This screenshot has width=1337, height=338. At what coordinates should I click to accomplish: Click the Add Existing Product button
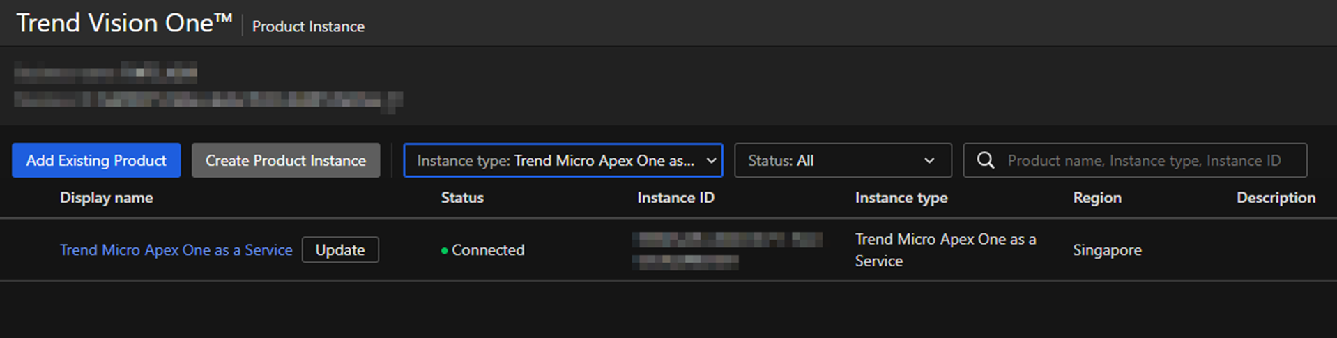(x=96, y=161)
